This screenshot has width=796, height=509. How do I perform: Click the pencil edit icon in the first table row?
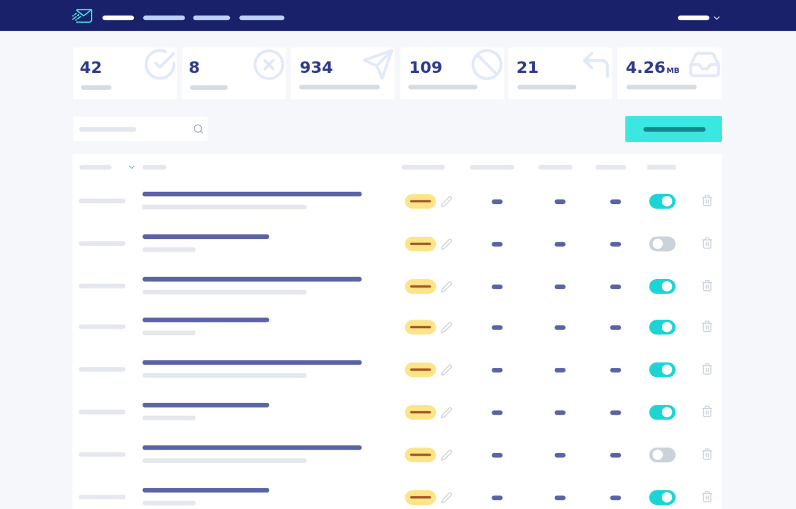coord(447,201)
